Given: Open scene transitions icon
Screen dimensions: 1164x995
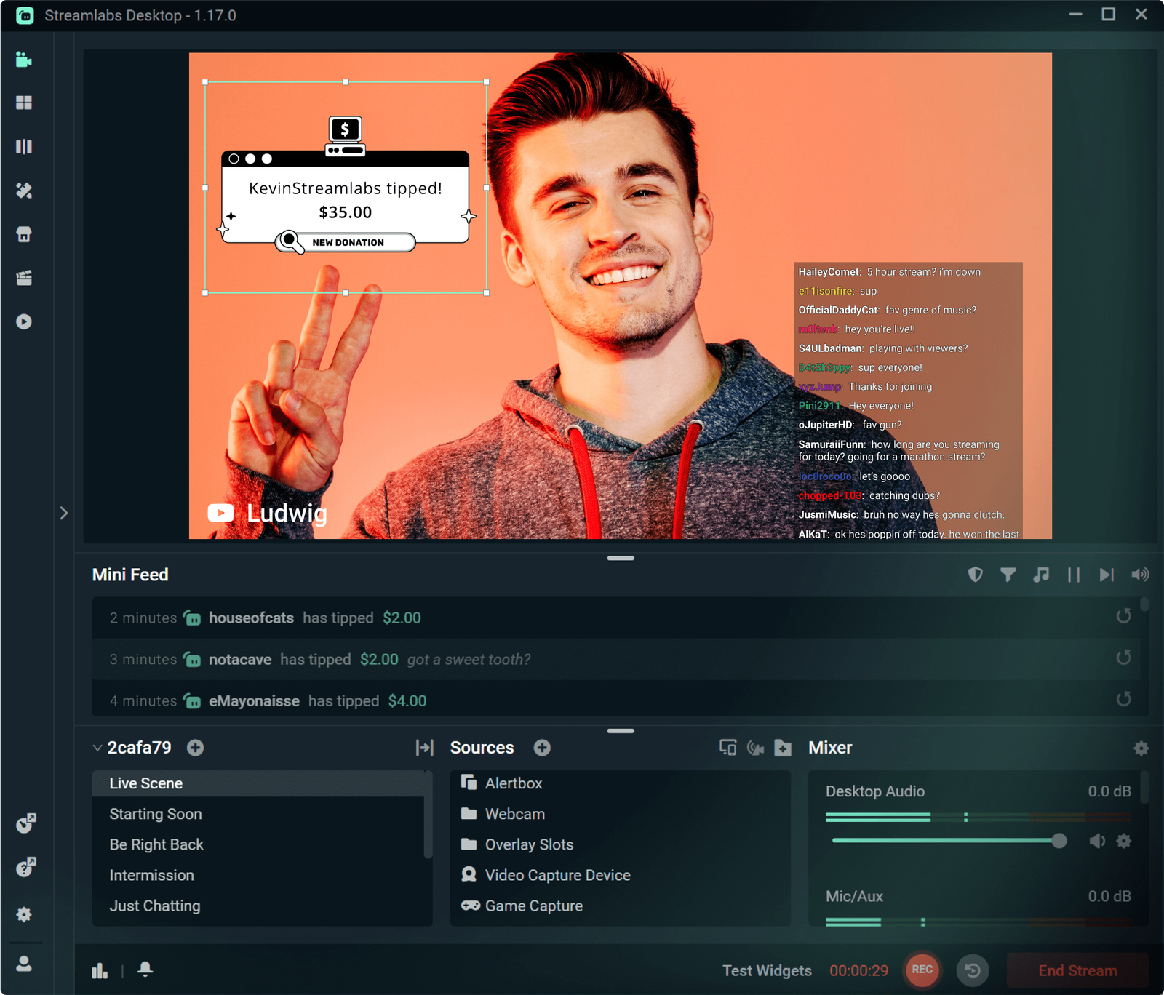Looking at the screenshot, I should pos(425,748).
